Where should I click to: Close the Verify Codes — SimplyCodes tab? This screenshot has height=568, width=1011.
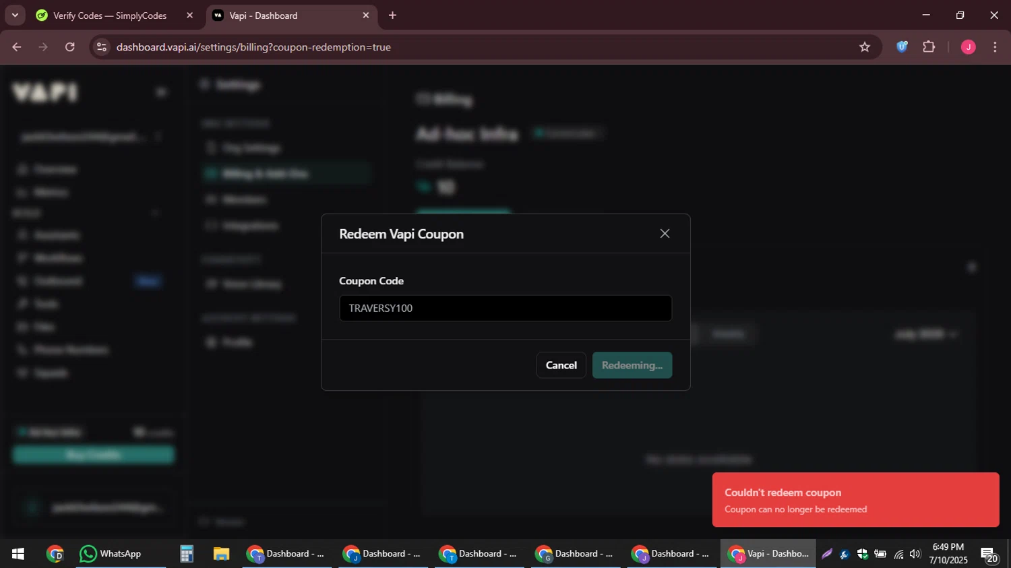pos(189,15)
